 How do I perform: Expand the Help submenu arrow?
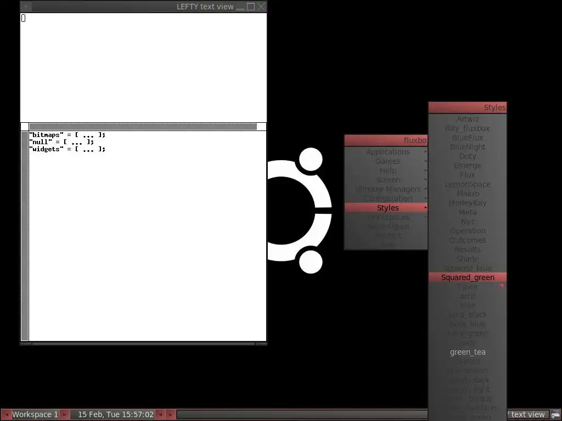pos(425,170)
